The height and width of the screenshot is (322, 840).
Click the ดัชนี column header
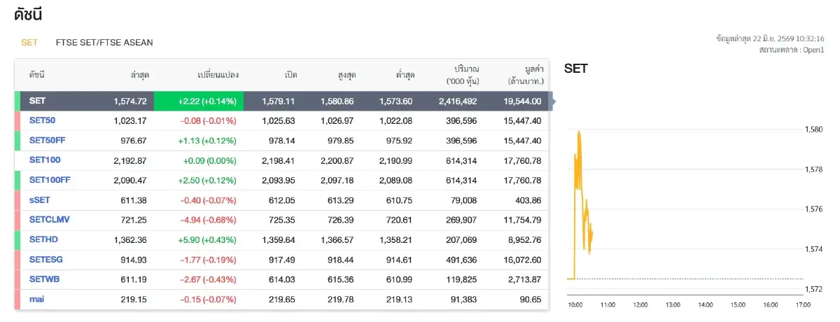pyautogui.click(x=37, y=74)
